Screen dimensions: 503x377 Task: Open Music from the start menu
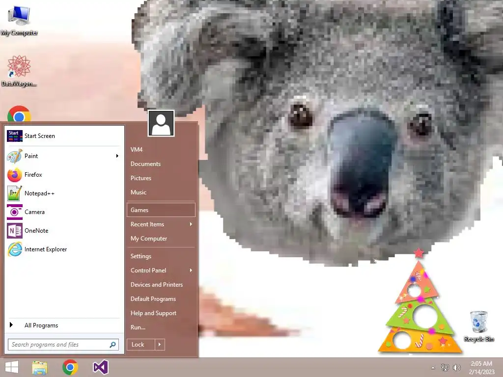click(x=139, y=192)
